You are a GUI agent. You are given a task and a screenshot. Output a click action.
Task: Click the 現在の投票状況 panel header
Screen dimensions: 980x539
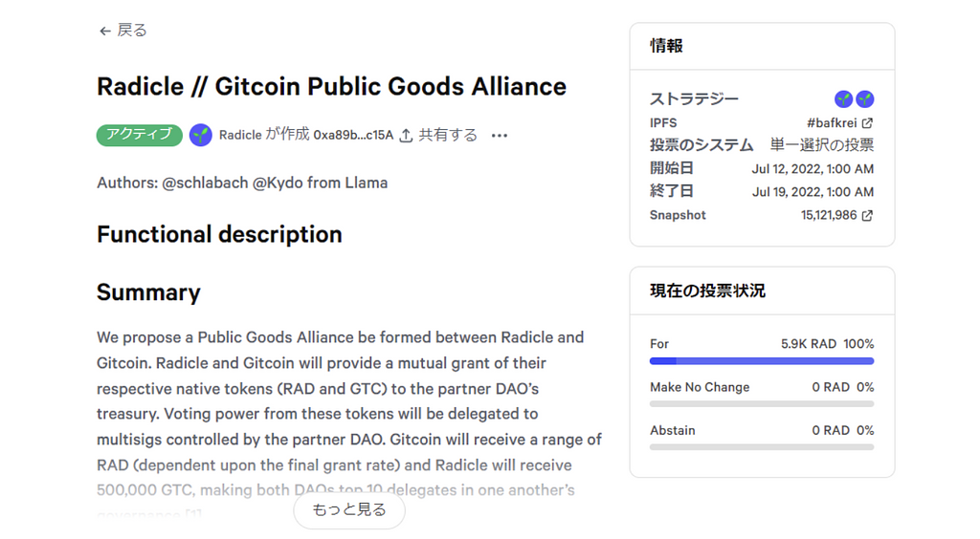(707, 291)
